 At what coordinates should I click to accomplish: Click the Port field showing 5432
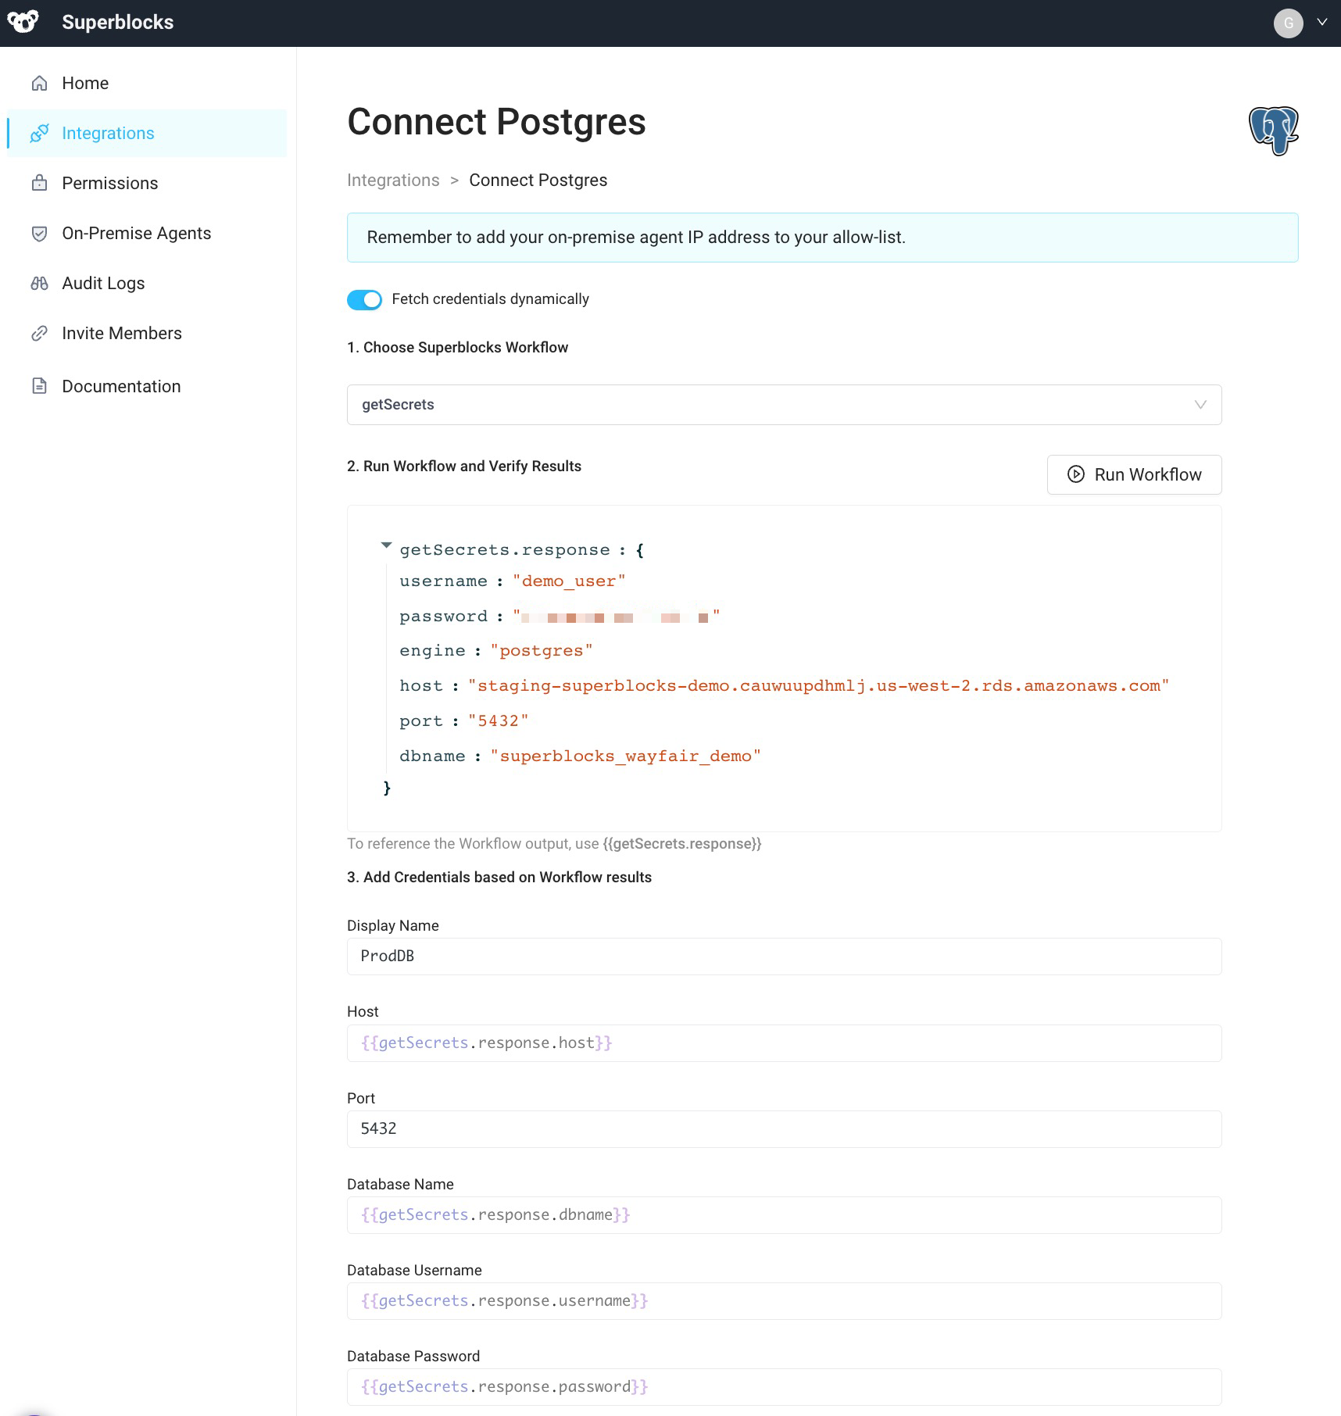(x=783, y=1128)
